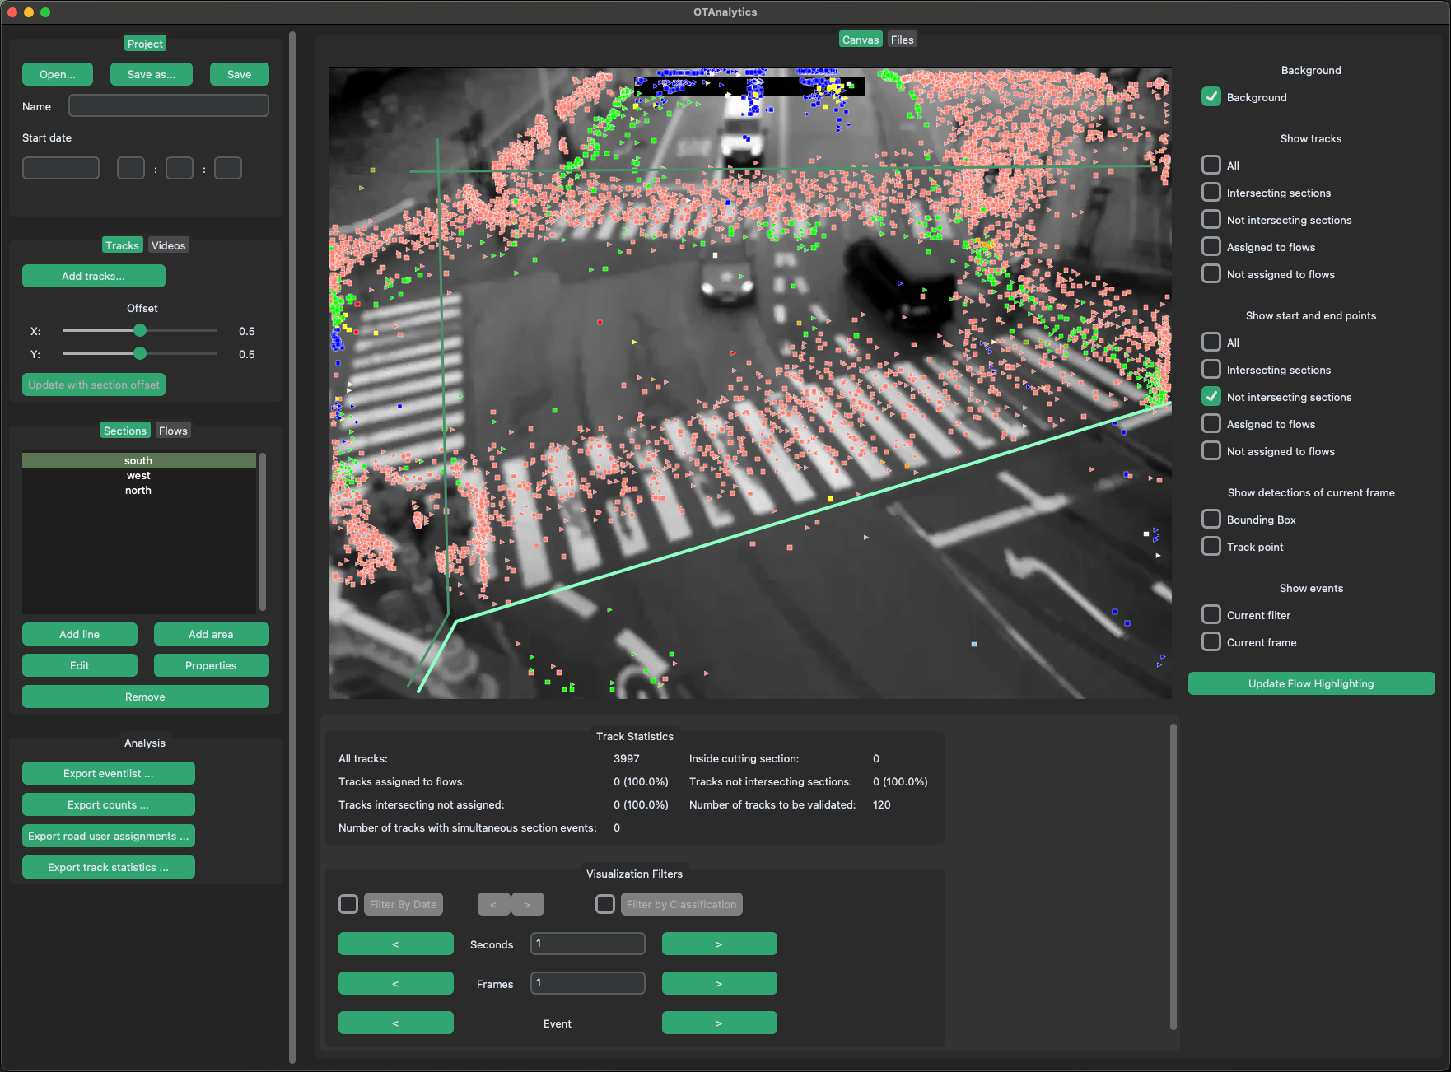Switch to the Files tab
The image size is (1451, 1072).
point(902,39)
